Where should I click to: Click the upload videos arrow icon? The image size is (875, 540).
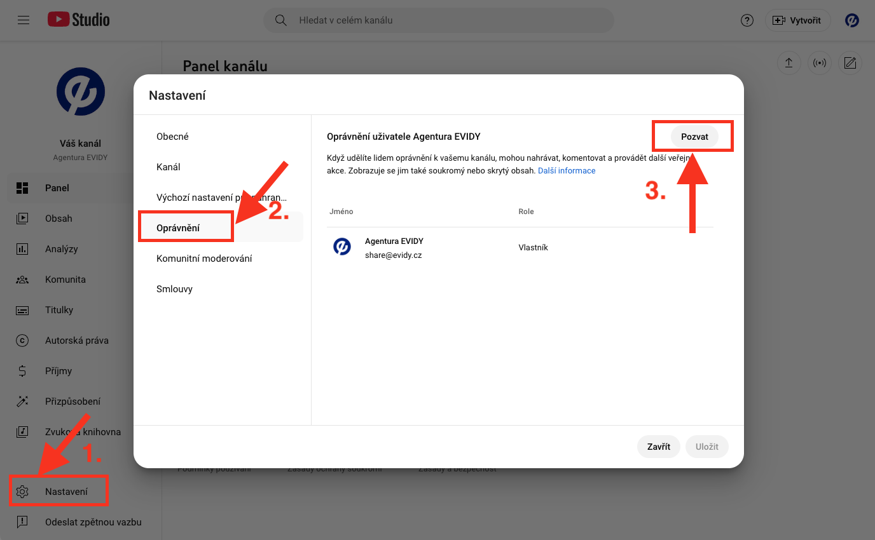coord(789,63)
